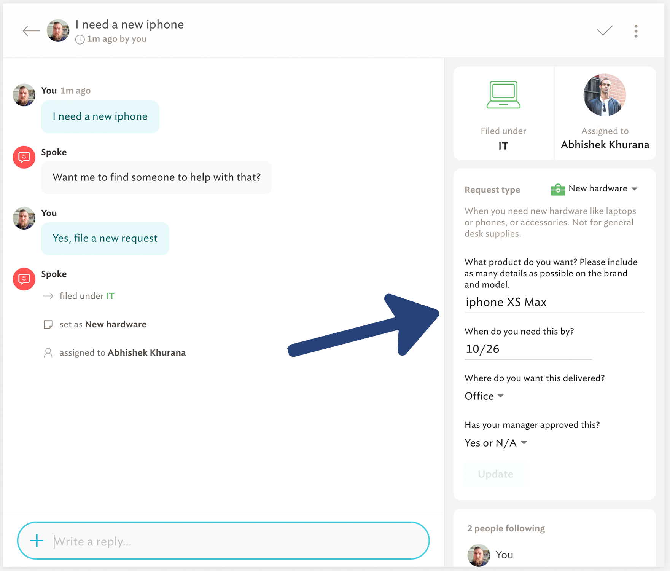Mark request resolved with the checkmark icon

tap(605, 30)
